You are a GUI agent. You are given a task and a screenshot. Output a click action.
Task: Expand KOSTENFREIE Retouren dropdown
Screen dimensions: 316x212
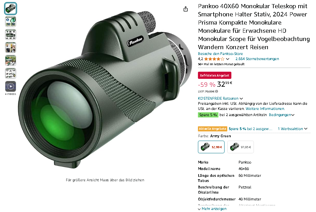coord(220,98)
